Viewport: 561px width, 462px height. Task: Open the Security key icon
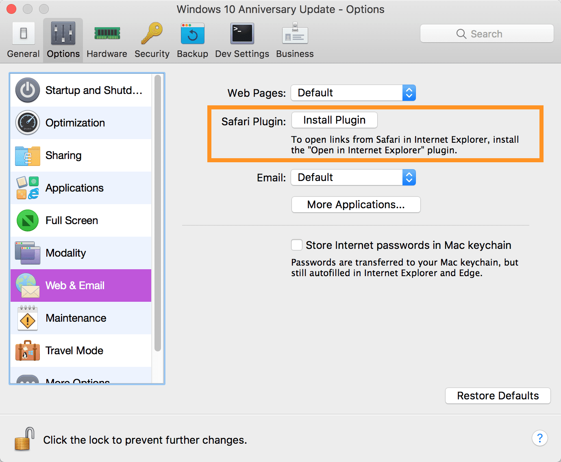[152, 33]
